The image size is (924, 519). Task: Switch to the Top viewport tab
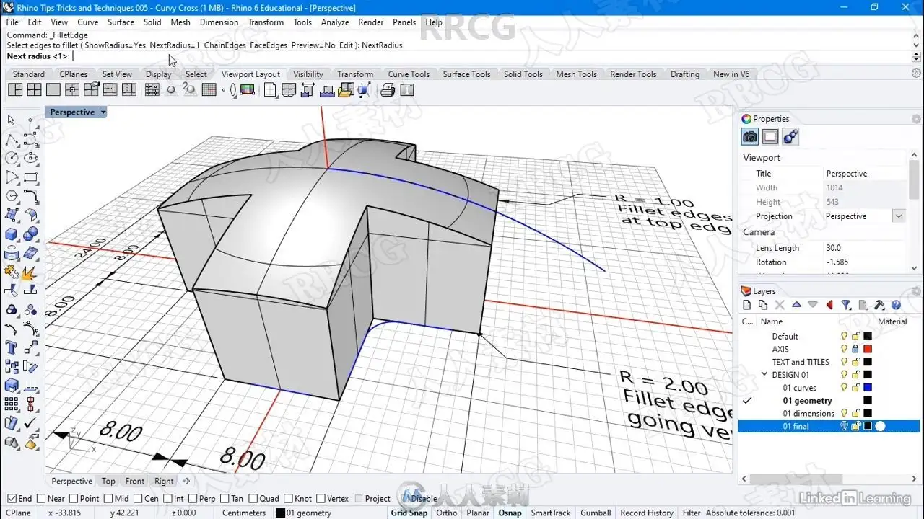click(x=108, y=482)
